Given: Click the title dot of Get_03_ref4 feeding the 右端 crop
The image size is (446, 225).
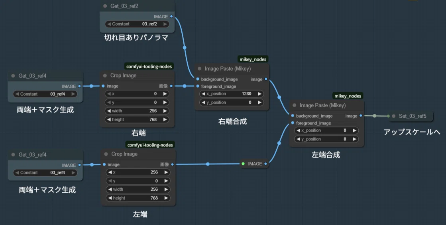Looking at the screenshot, I should [x=13, y=76].
